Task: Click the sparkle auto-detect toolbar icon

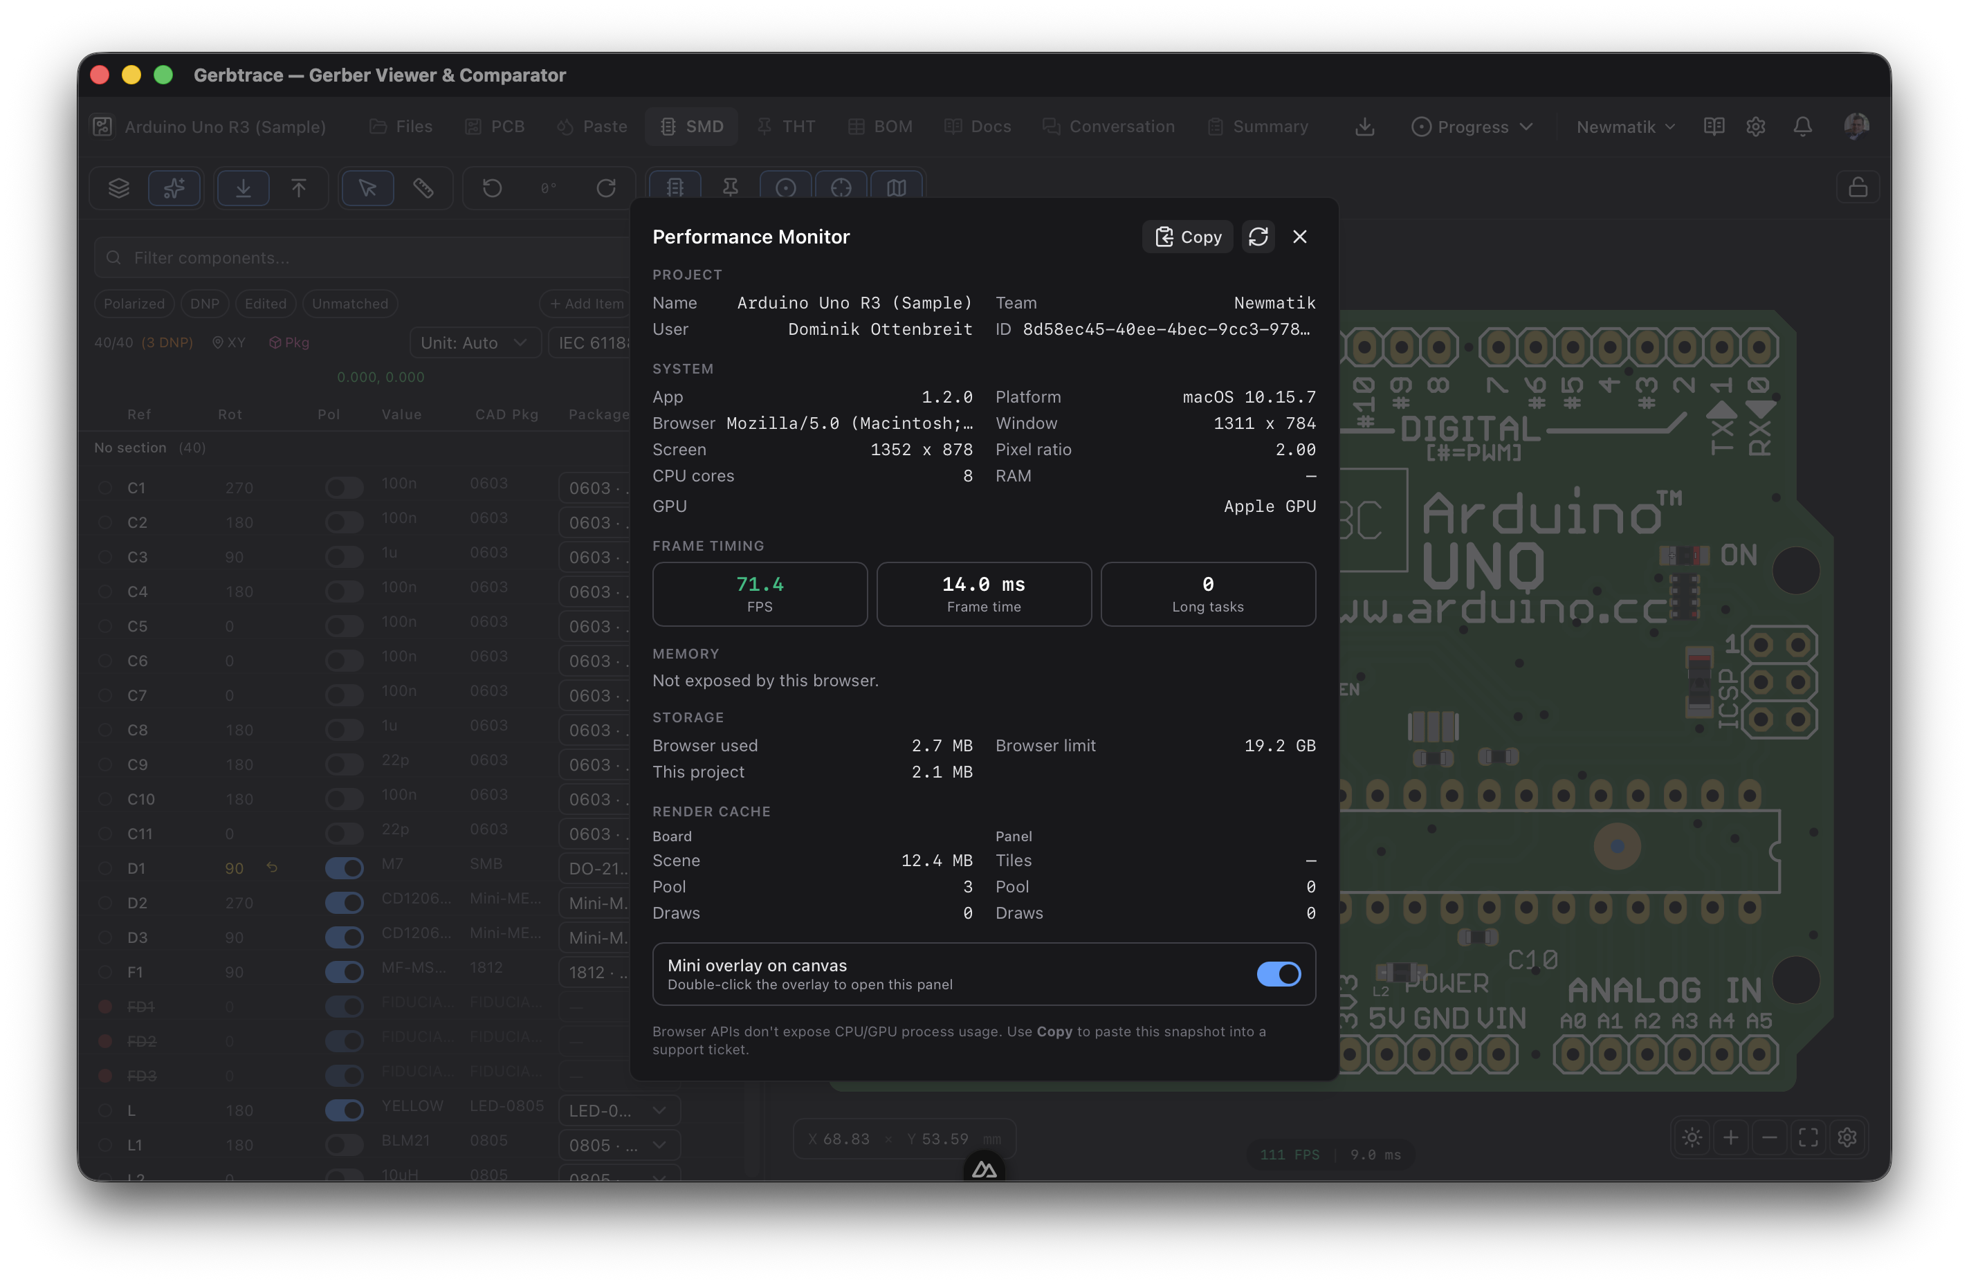Action: (174, 187)
